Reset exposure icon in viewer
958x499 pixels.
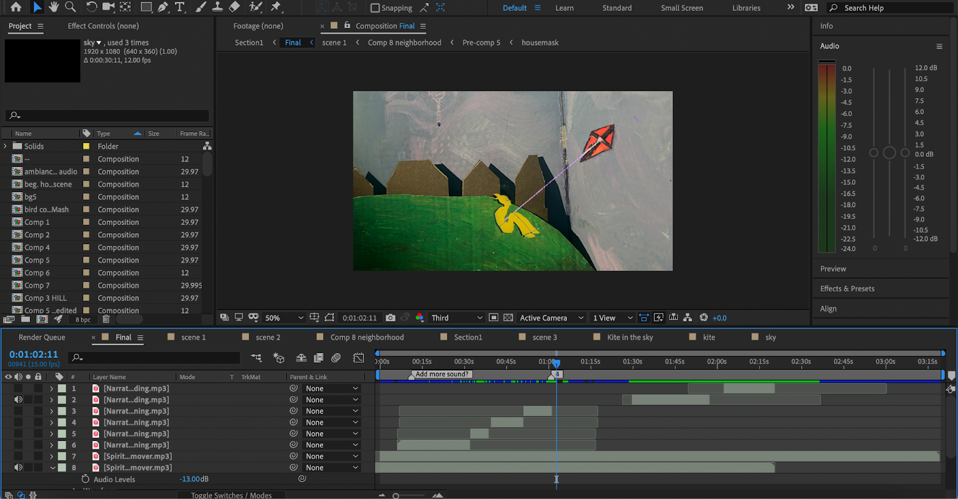704,318
